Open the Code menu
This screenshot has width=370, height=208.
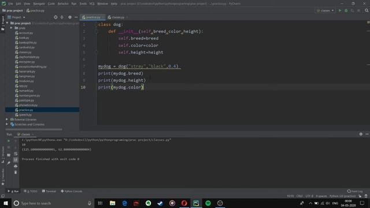click(51, 4)
